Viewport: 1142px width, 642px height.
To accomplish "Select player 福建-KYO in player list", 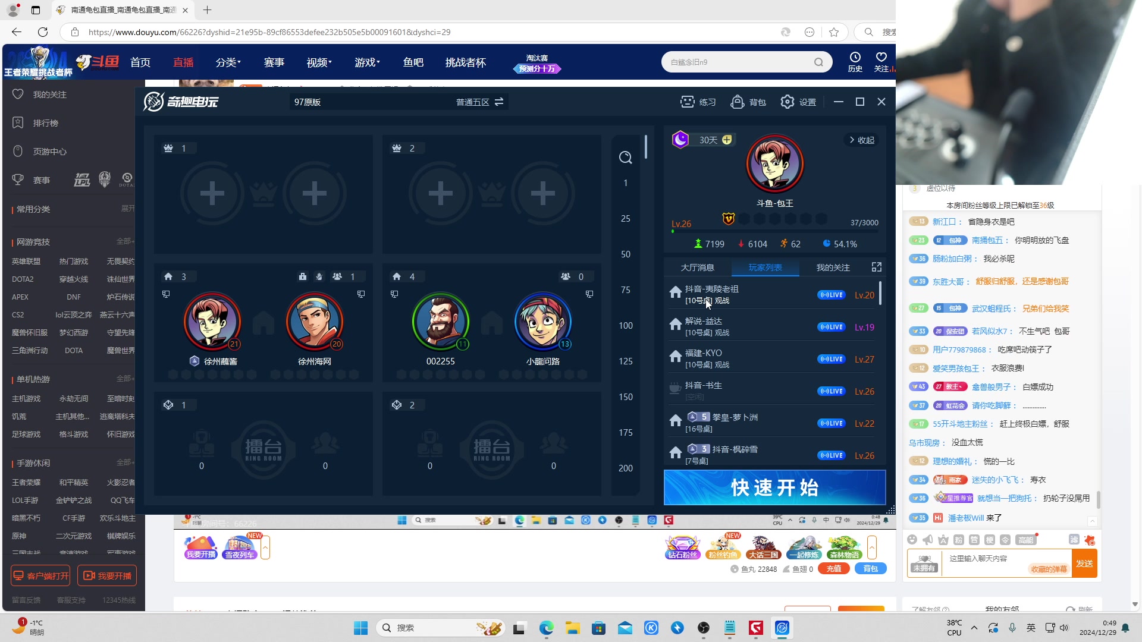I will [x=771, y=358].
